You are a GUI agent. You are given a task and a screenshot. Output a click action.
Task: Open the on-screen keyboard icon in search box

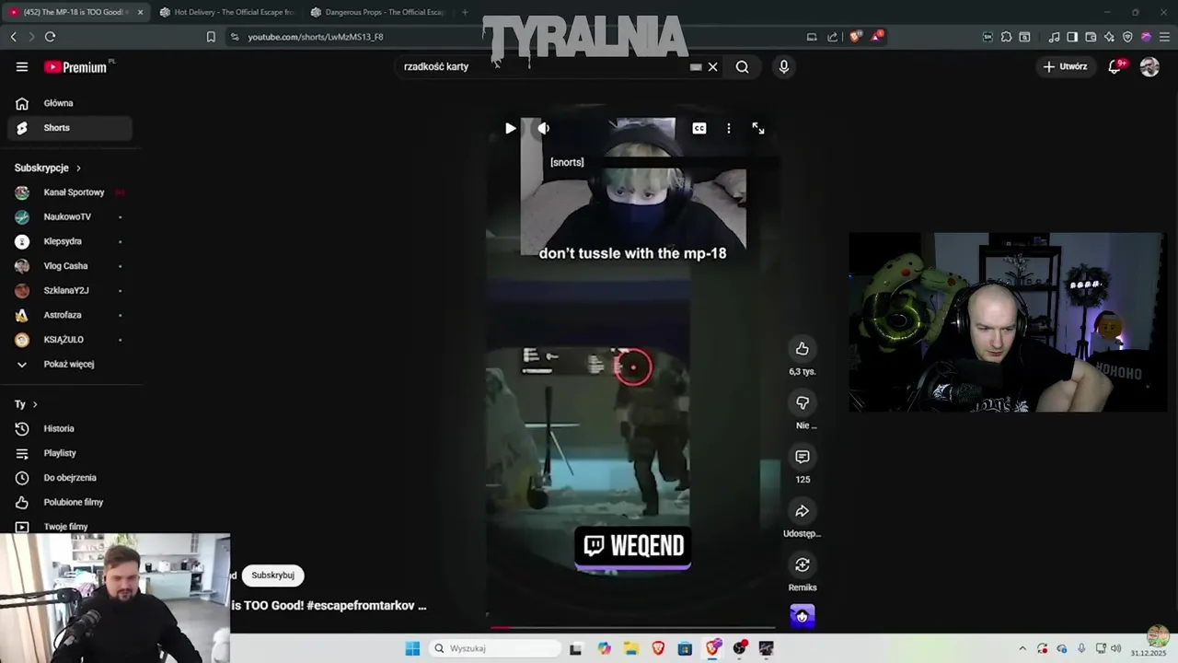(x=696, y=66)
